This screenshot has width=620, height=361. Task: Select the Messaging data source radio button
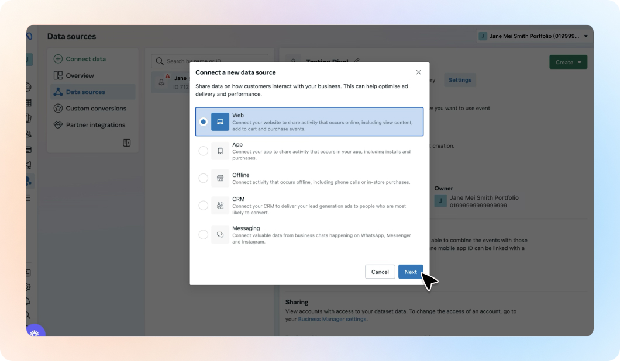click(203, 235)
